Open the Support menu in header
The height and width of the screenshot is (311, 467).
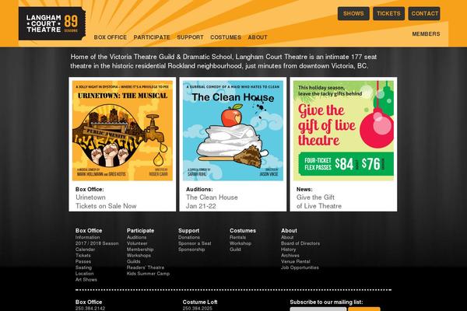pyautogui.click(x=190, y=37)
